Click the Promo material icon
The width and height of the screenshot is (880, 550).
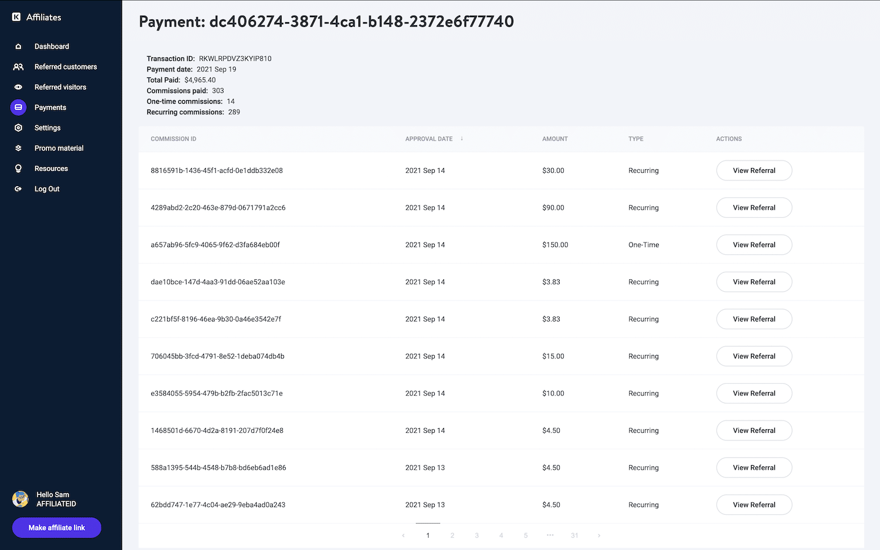pos(18,148)
